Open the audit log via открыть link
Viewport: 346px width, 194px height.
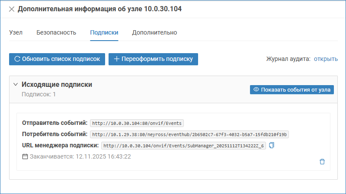coord(326,59)
